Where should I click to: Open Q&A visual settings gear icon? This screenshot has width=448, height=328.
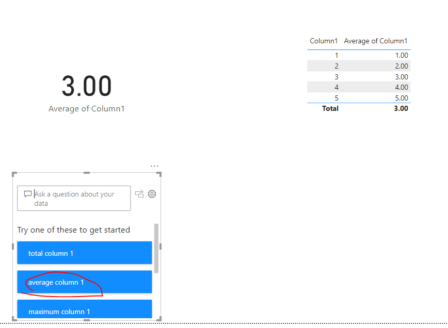[152, 194]
